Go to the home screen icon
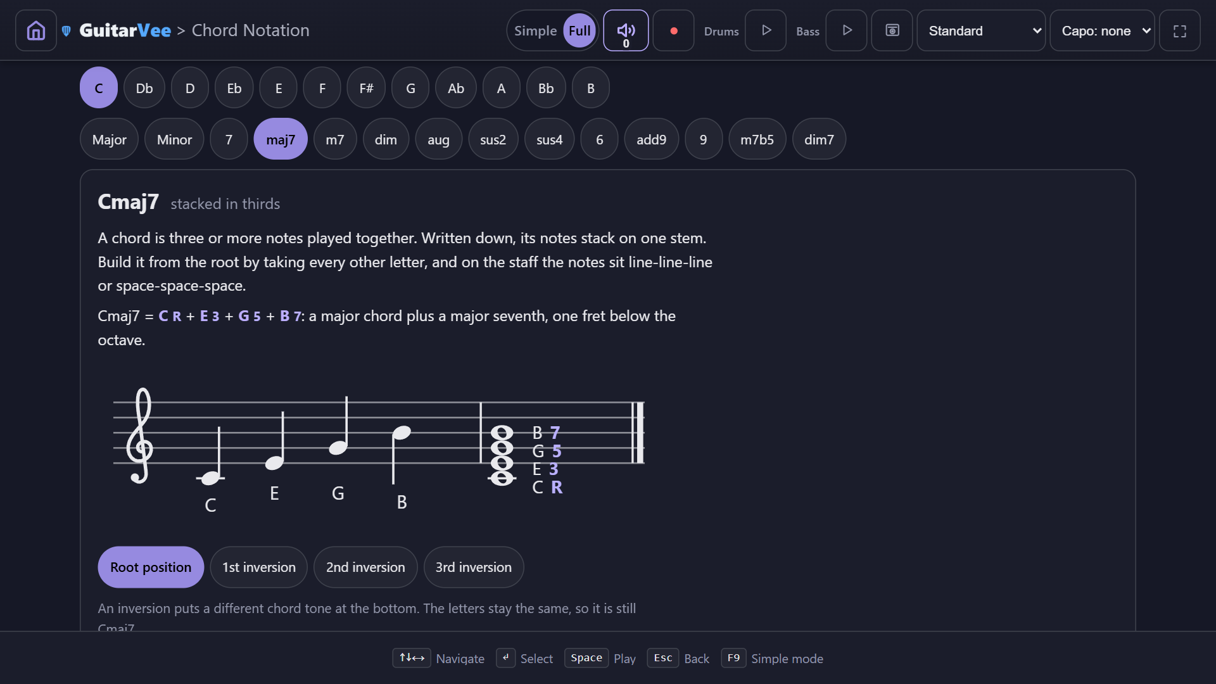This screenshot has width=1216, height=684. coord(36,30)
